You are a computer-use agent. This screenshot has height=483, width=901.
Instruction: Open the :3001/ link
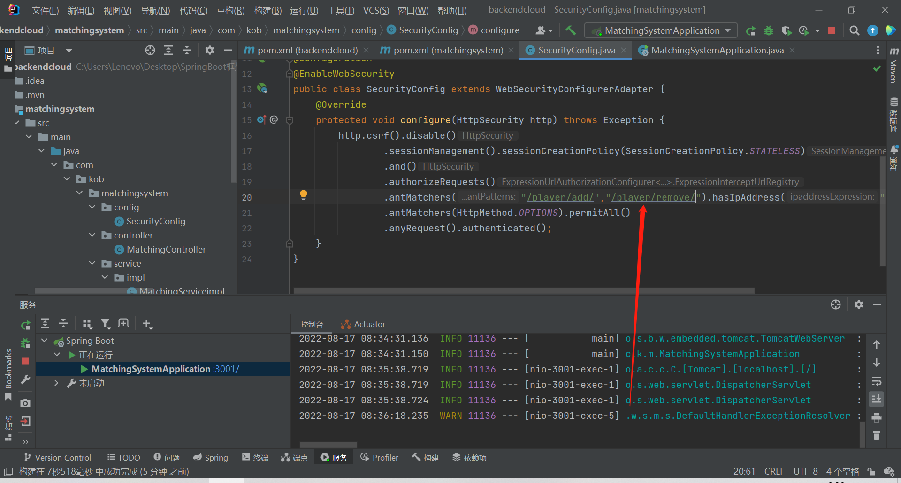click(226, 369)
